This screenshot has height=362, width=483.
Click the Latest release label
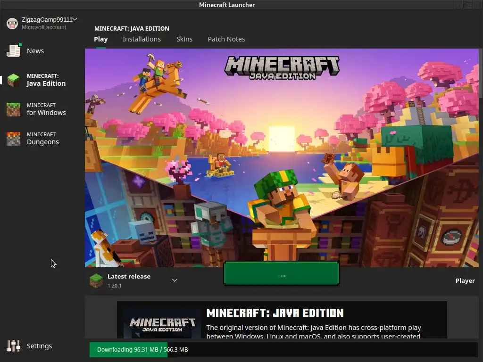129,276
